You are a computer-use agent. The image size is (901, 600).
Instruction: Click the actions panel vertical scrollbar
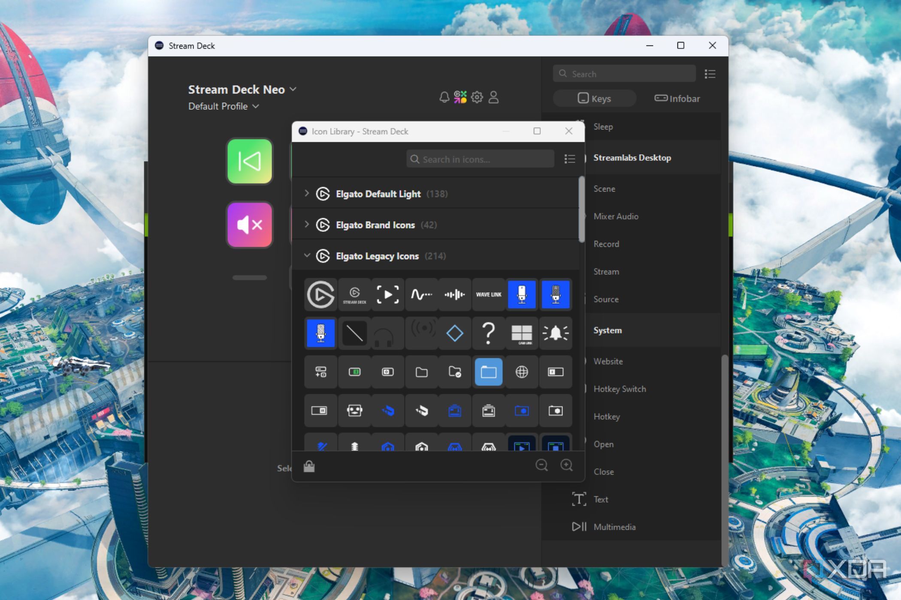(725, 461)
